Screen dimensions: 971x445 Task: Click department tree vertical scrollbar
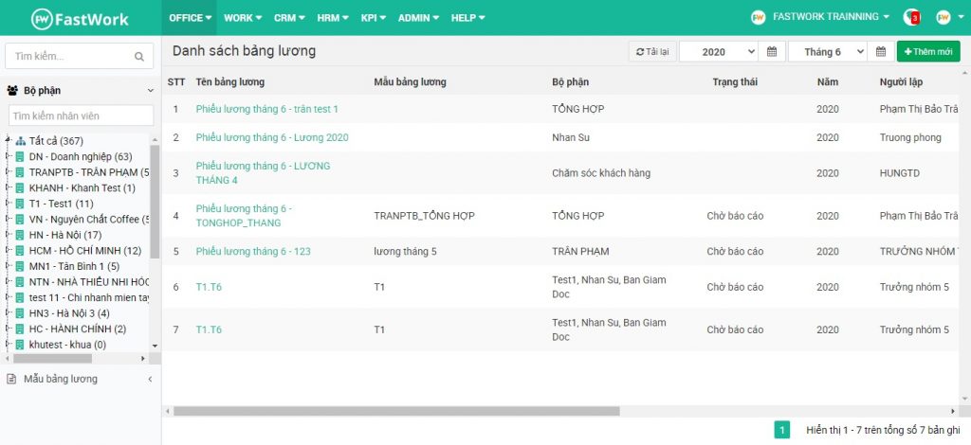tap(155, 202)
